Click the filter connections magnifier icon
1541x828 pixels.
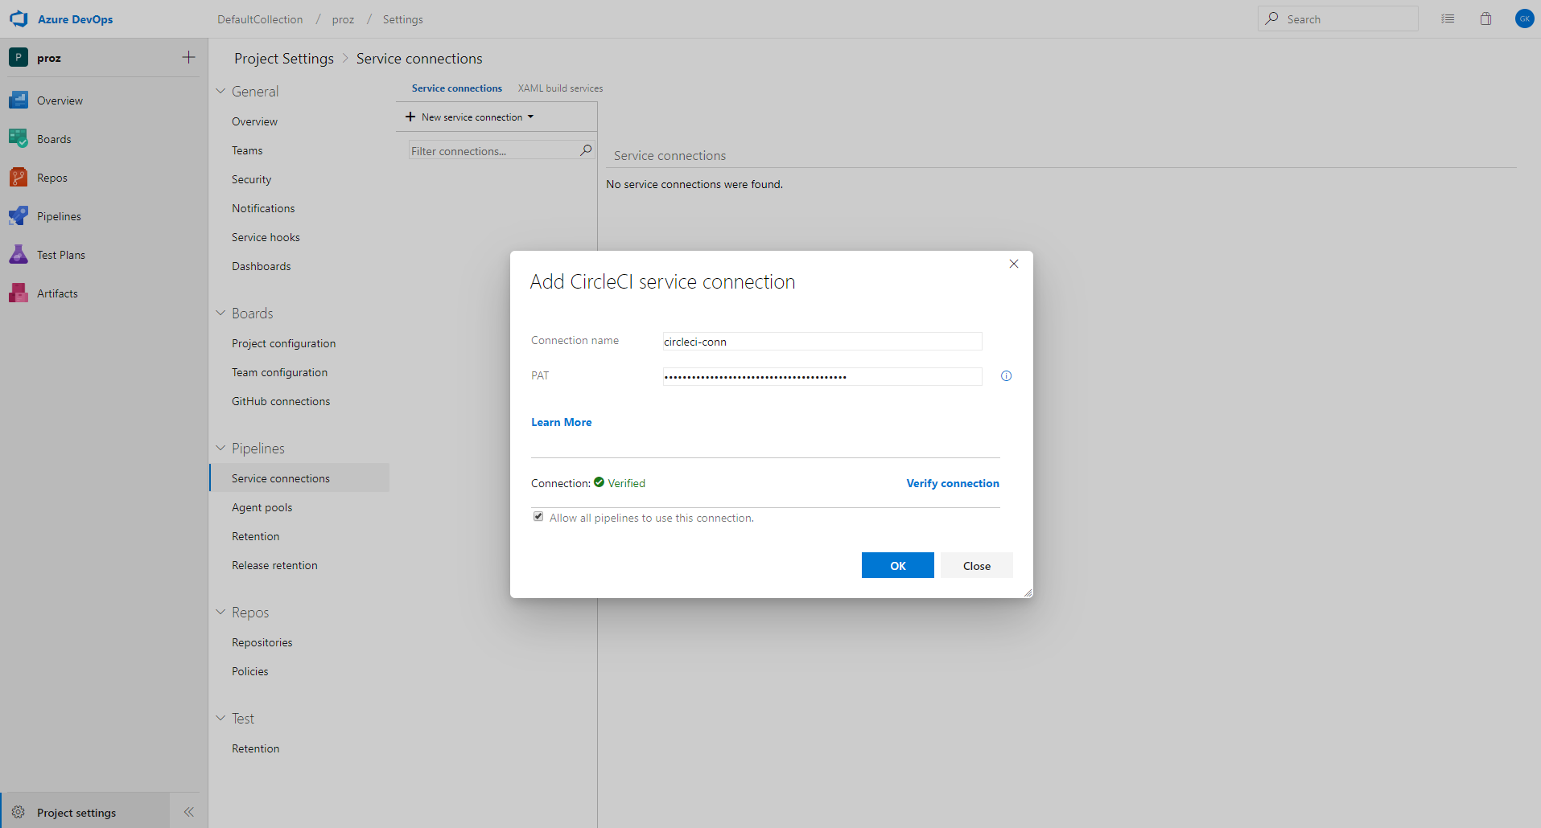click(x=586, y=150)
